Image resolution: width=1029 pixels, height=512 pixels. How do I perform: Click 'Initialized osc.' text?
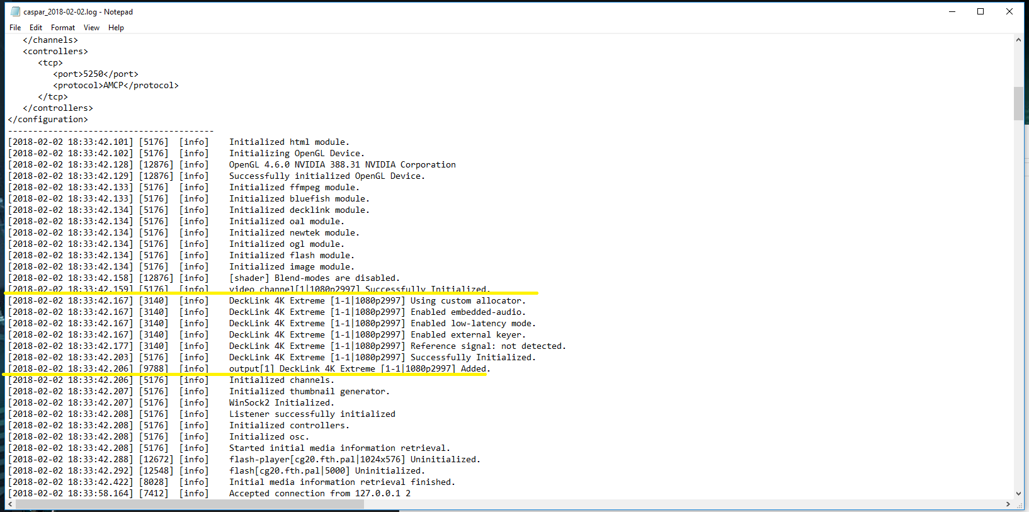(x=269, y=437)
